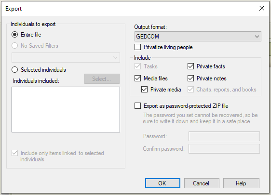
Task: Click the OK button
Action: 163,183
